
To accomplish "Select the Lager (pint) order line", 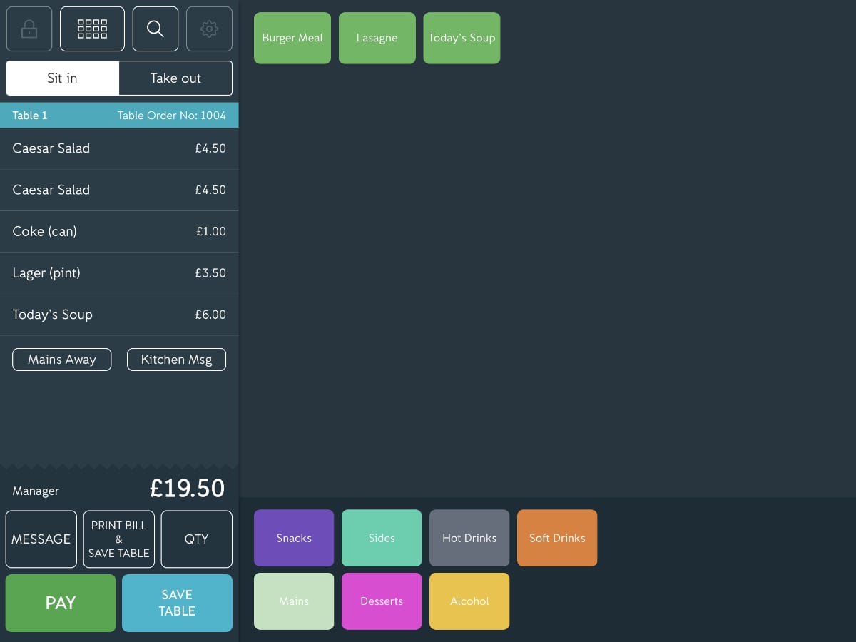I will (119, 272).
